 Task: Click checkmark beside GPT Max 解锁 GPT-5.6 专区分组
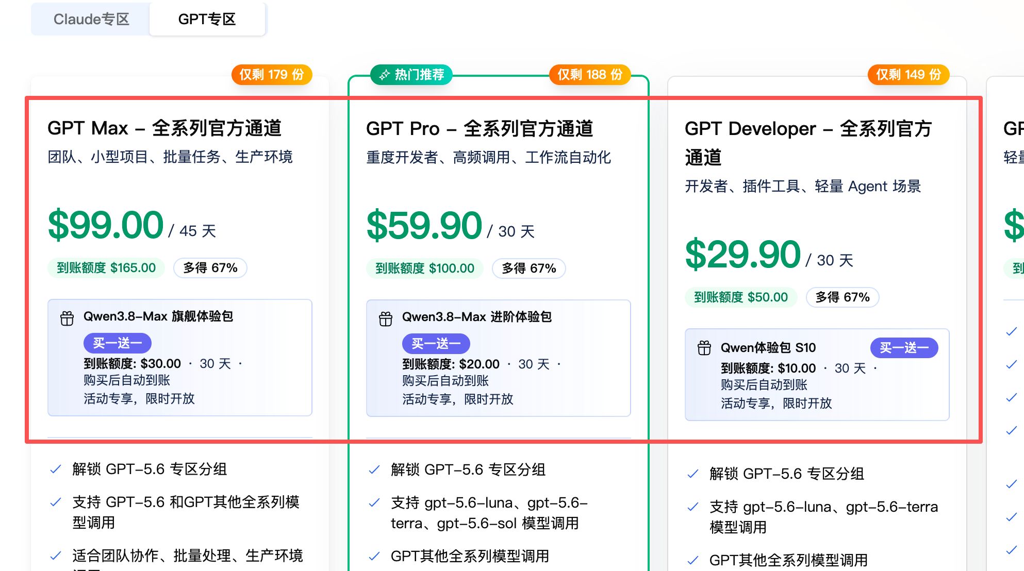56,469
